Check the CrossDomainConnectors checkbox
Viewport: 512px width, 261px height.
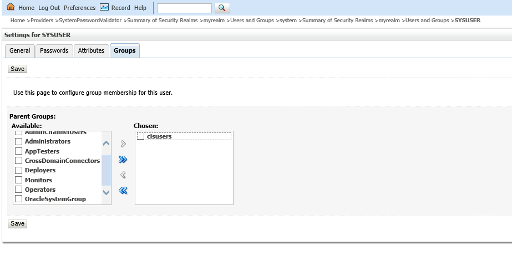(19, 161)
